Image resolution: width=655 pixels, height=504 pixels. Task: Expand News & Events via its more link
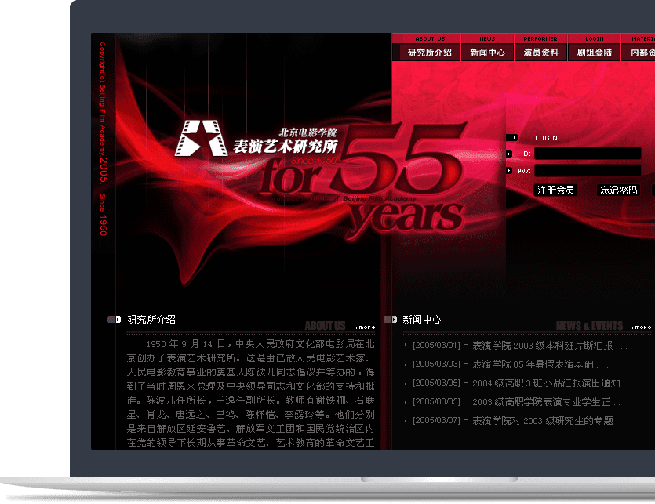(x=642, y=327)
